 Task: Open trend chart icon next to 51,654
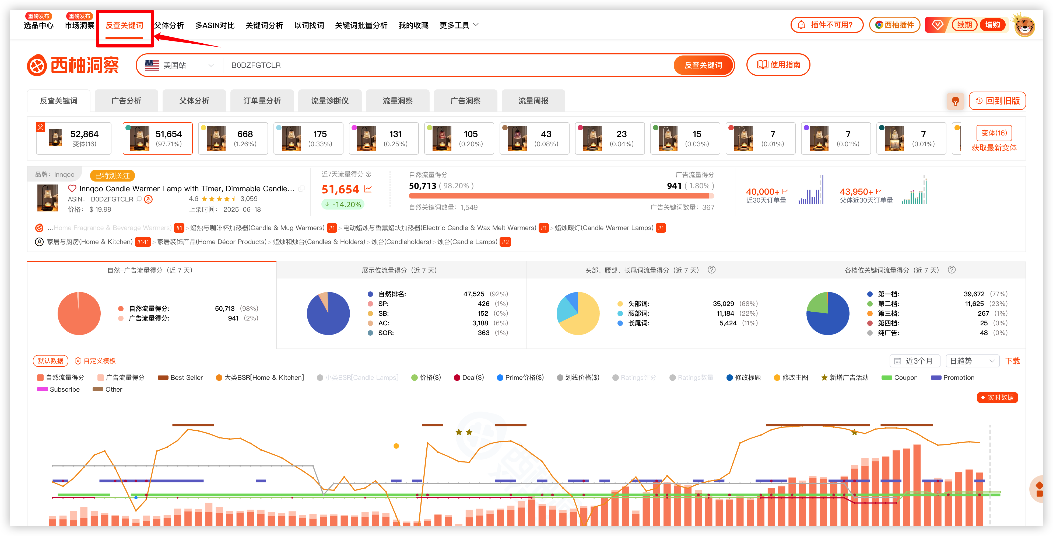click(368, 189)
